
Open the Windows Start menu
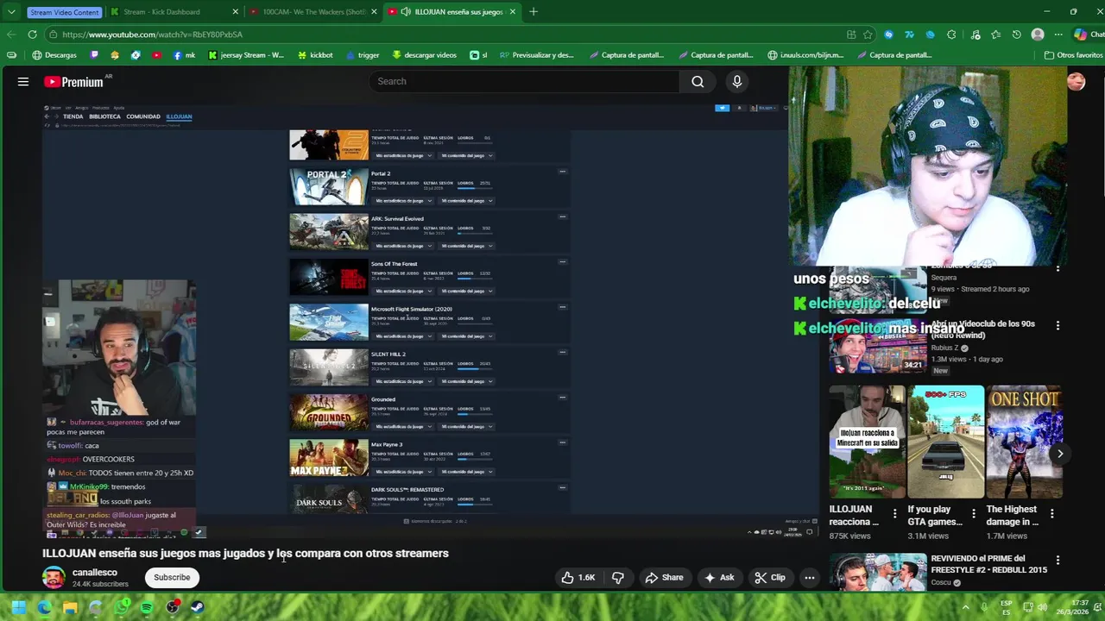pos(18,607)
